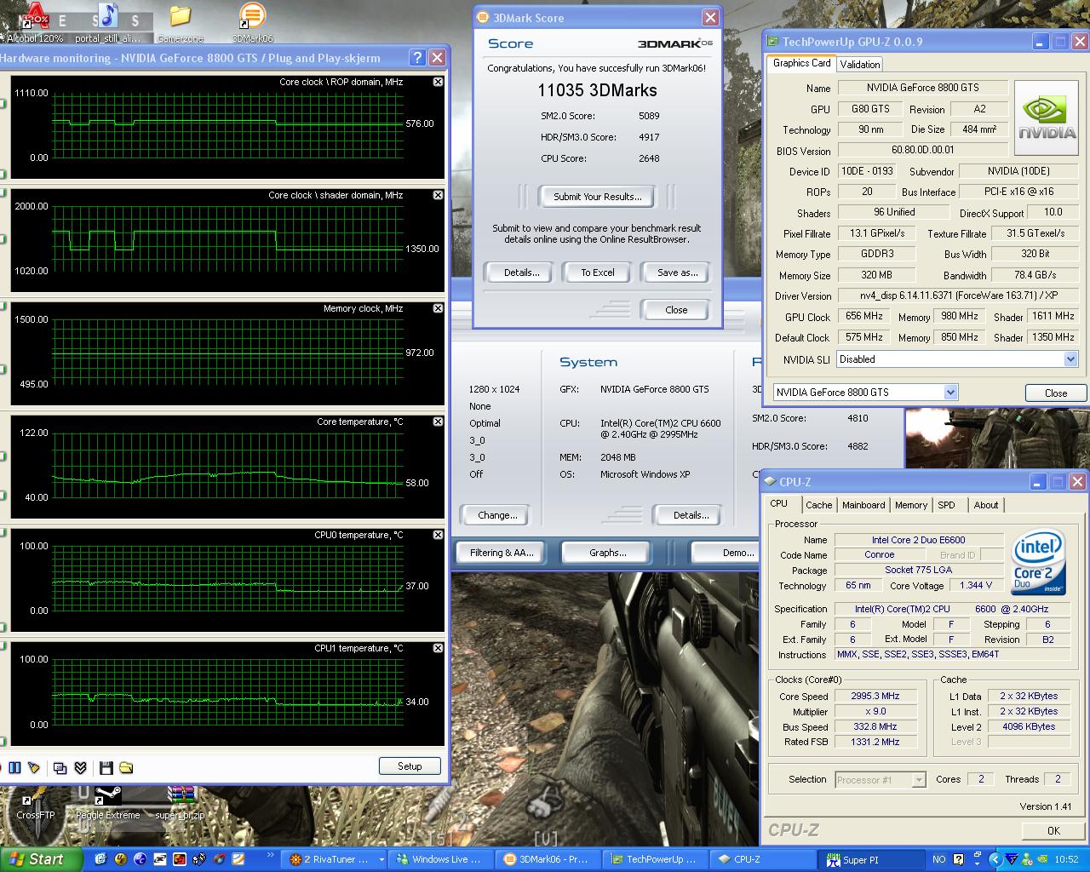Switch to the Memory tab in CPU-Z

[x=910, y=505]
